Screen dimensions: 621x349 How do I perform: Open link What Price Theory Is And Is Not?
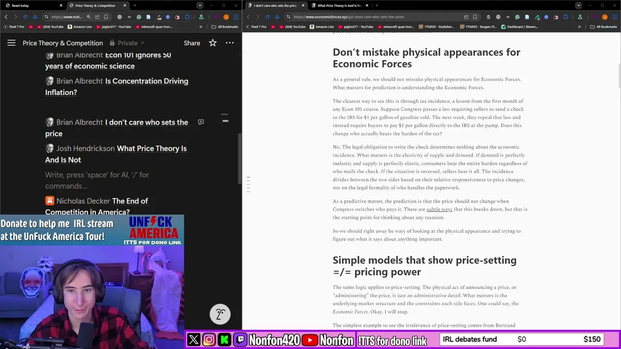pyautogui.click(x=115, y=154)
